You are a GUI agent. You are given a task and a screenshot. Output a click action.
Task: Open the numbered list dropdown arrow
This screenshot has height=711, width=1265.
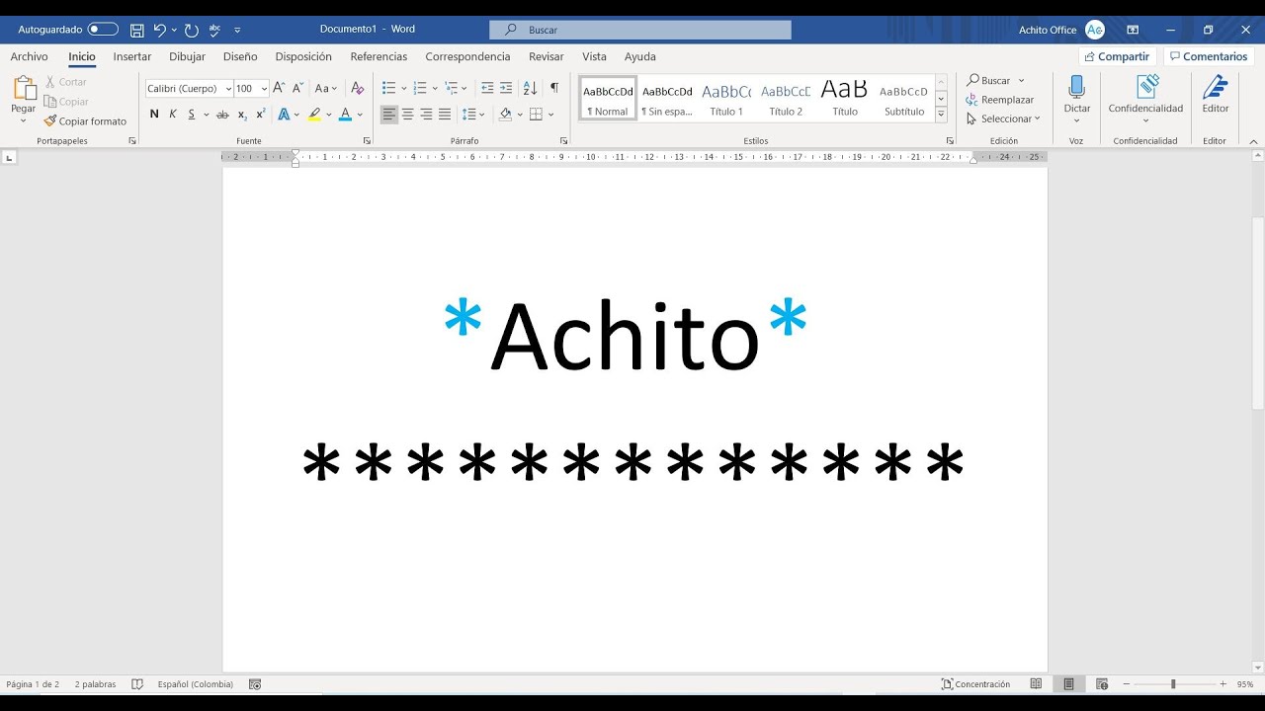pos(434,89)
